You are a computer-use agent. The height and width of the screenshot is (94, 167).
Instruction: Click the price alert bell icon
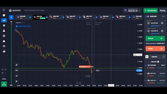[x=135, y=55]
